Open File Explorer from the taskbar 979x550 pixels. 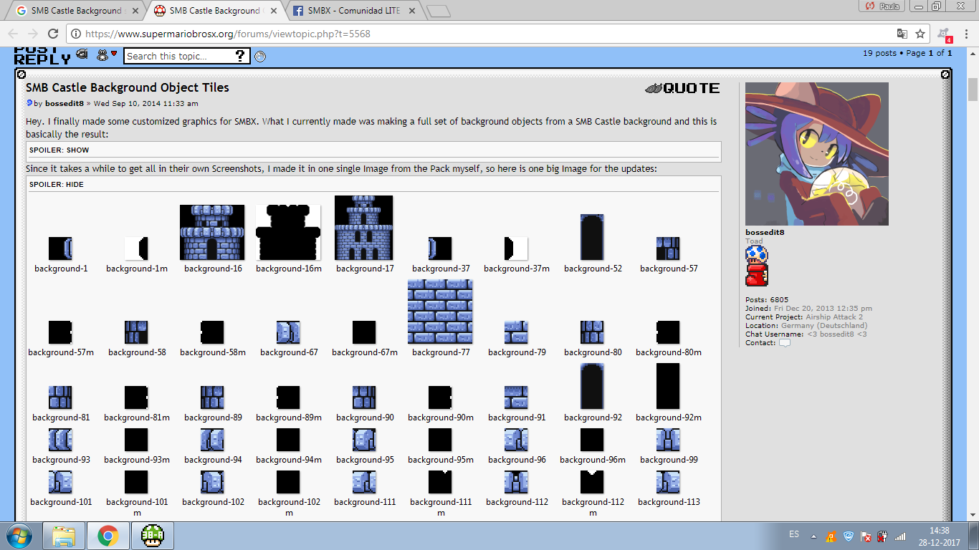pyautogui.click(x=64, y=536)
